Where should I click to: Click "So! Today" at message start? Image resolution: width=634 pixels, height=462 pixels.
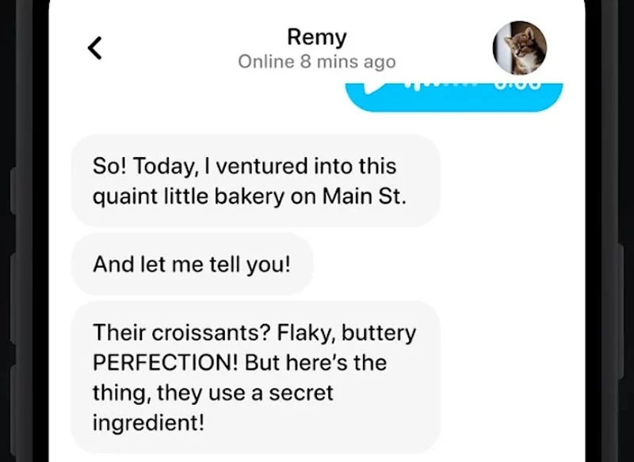[132, 166]
